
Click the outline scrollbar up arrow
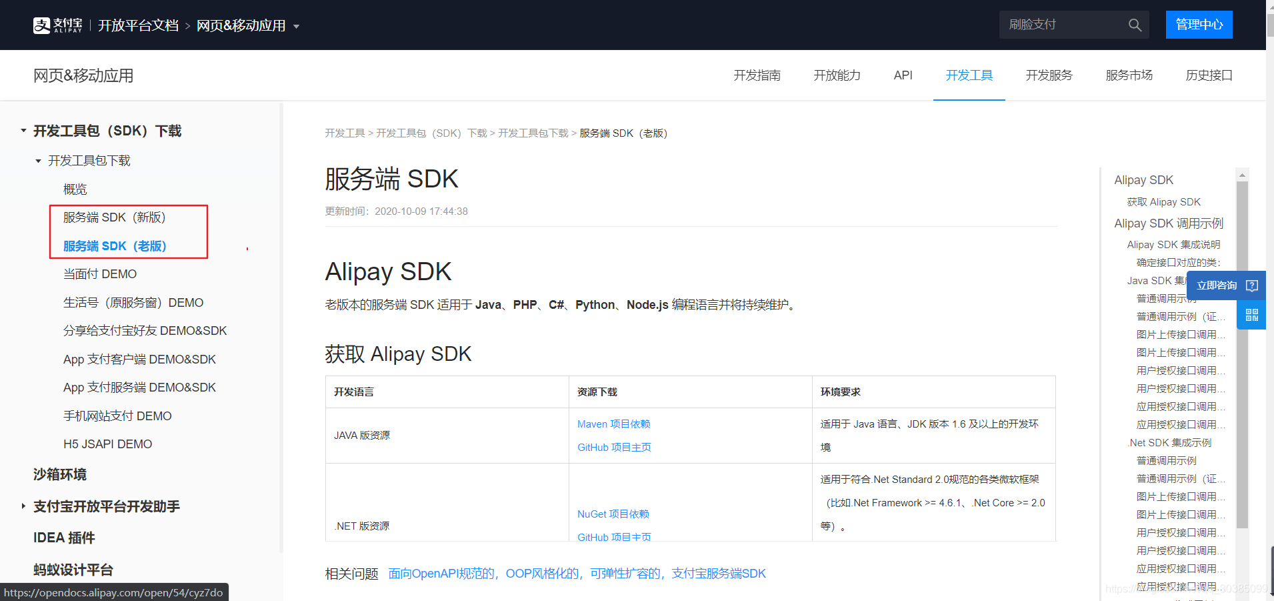coord(1242,175)
